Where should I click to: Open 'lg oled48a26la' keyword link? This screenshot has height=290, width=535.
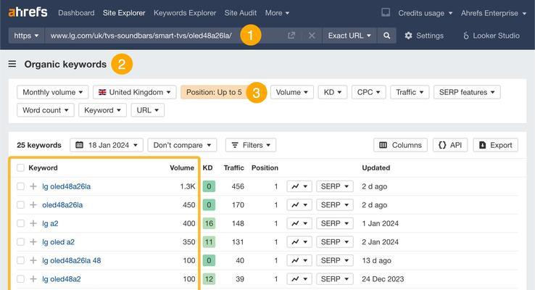(x=66, y=186)
